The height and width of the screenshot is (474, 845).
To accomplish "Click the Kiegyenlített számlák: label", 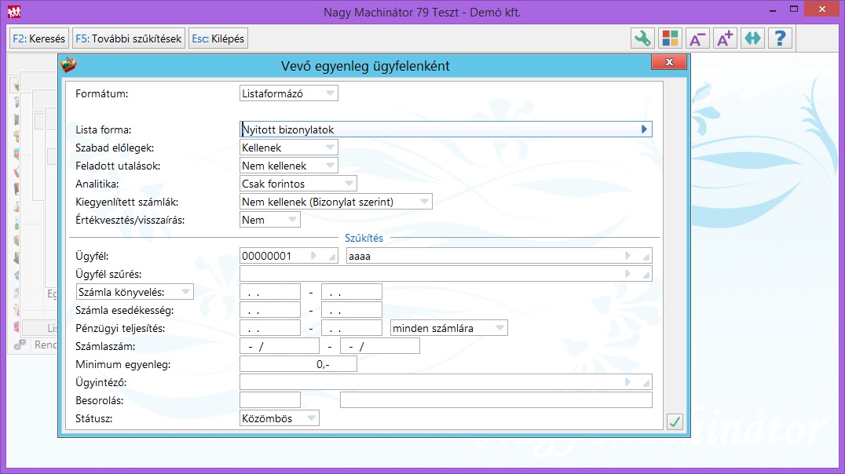I will pyautogui.click(x=126, y=202).
